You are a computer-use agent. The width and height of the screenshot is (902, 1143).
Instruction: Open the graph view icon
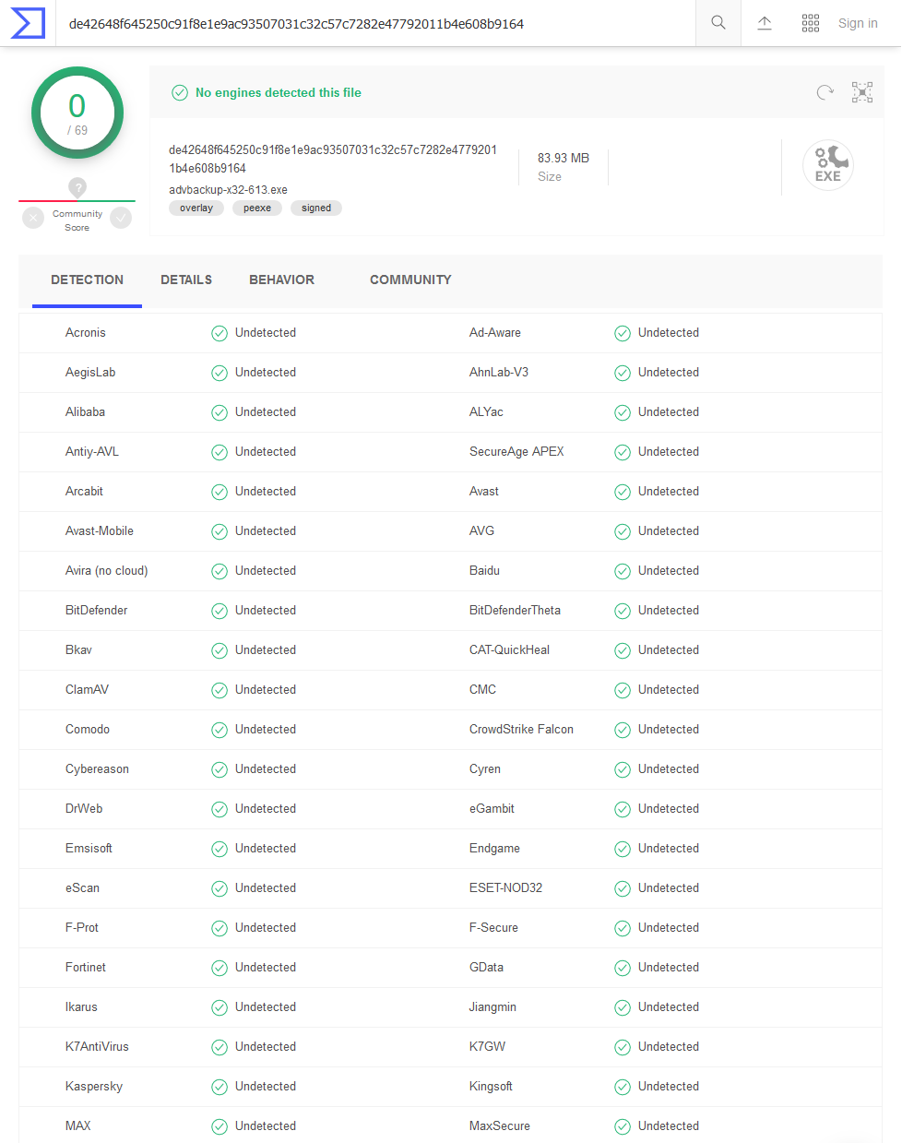click(862, 92)
